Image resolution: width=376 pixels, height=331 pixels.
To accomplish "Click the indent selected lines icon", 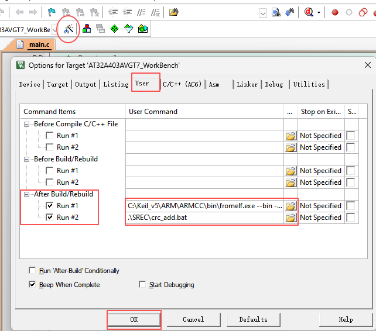I will [113, 12].
